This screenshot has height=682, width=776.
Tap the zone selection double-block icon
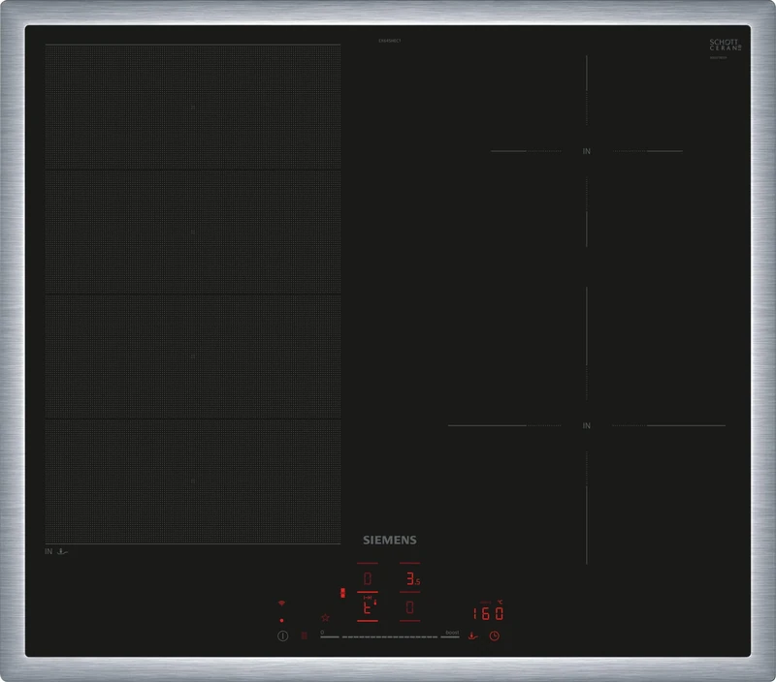(341, 592)
